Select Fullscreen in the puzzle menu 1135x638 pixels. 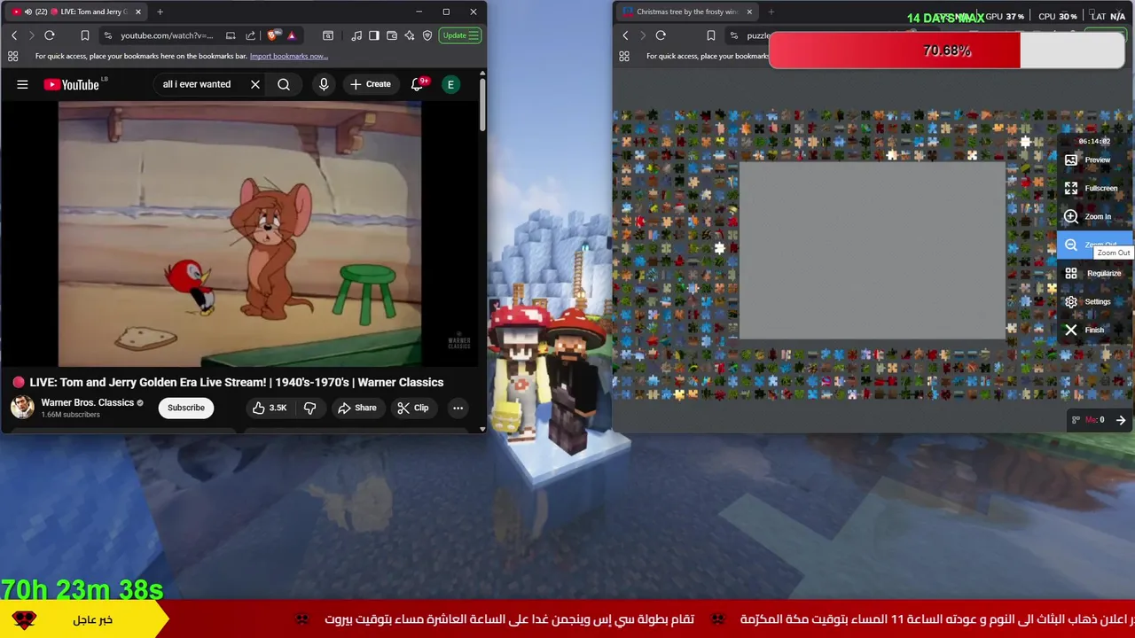click(x=1095, y=189)
